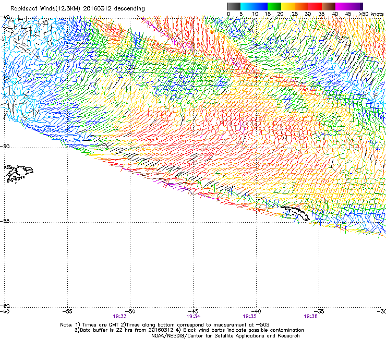This screenshot has width=386, height=339.
Task: Click the gray 0-5 knots legend swatch
Action: pyautogui.click(x=234, y=6)
